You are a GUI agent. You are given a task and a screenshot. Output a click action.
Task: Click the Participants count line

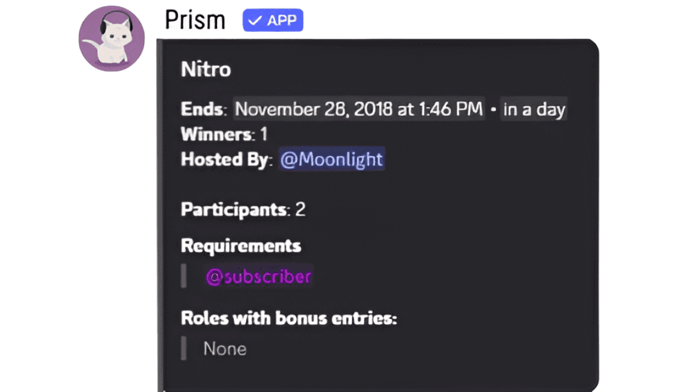(x=243, y=209)
